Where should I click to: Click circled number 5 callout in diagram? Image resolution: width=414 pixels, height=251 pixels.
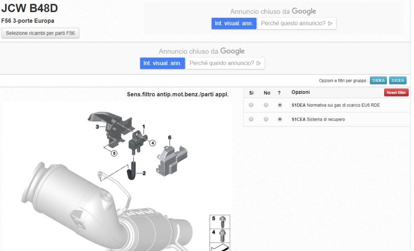[114, 153]
